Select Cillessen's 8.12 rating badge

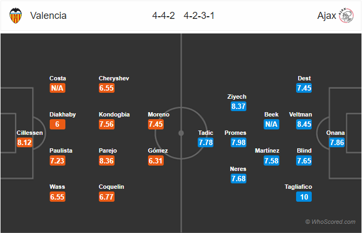[25, 142]
